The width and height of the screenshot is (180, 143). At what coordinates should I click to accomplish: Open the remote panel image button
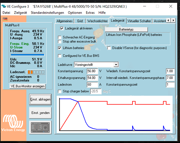coord(40,127)
